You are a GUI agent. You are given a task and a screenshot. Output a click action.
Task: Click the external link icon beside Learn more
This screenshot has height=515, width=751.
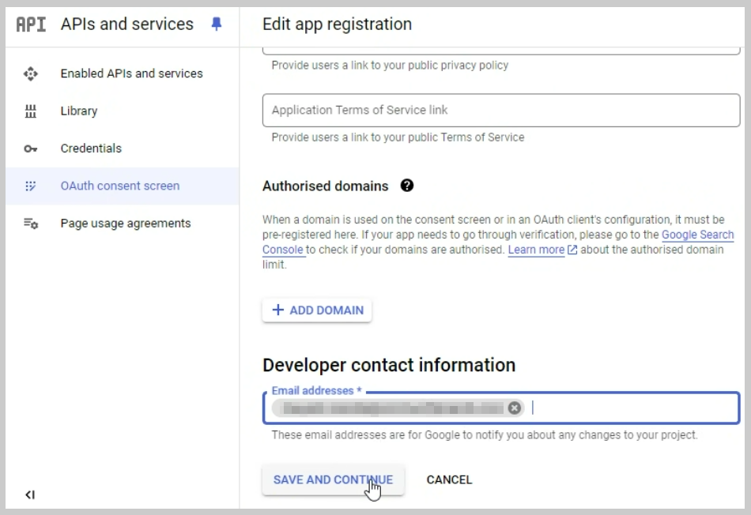coord(572,250)
